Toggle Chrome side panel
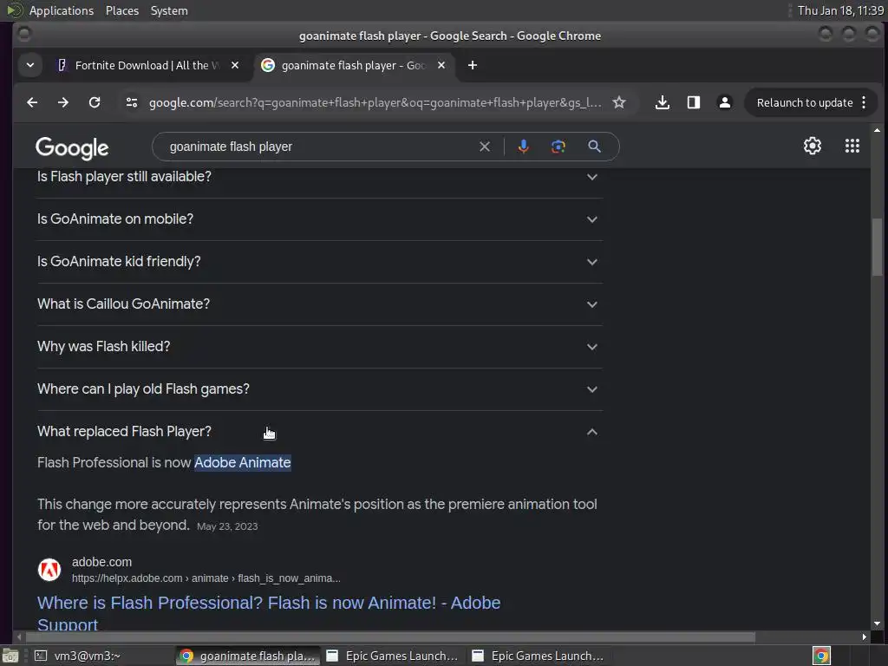The width and height of the screenshot is (888, 666). [x=693, y=102]
